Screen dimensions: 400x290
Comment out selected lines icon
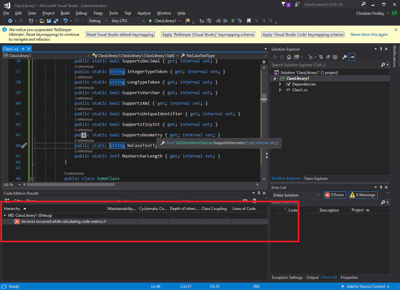coord(232,21)
